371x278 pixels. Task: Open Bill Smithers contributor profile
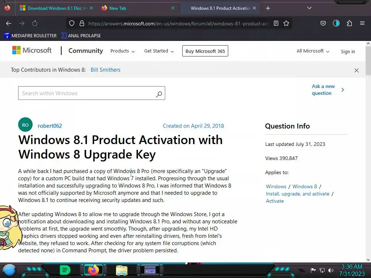[x=105, y=70]
